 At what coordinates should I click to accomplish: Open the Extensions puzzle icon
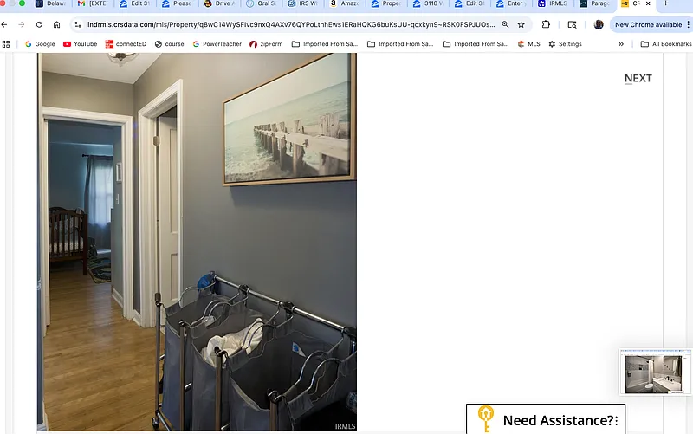click(546, 25)
